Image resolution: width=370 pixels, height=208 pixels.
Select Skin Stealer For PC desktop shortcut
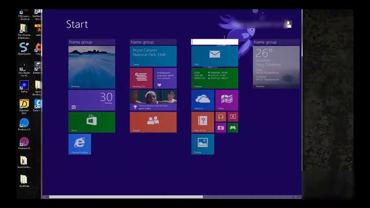point(24,69)
